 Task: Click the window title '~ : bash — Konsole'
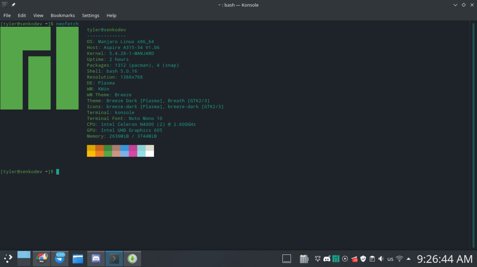pos(238,5)
